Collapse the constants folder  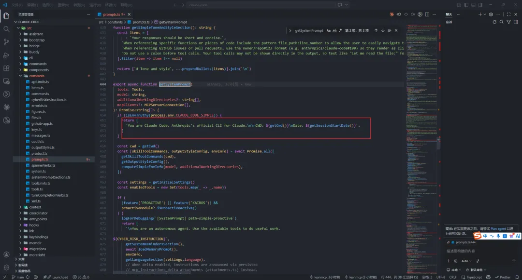click(20, 76)
